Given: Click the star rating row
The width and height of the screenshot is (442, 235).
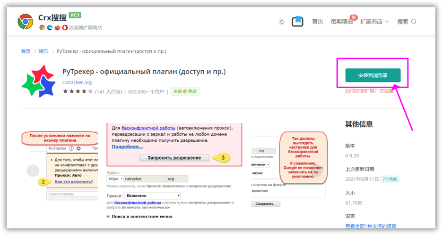Looking at the screenshot, I should [x=78, y=91].
